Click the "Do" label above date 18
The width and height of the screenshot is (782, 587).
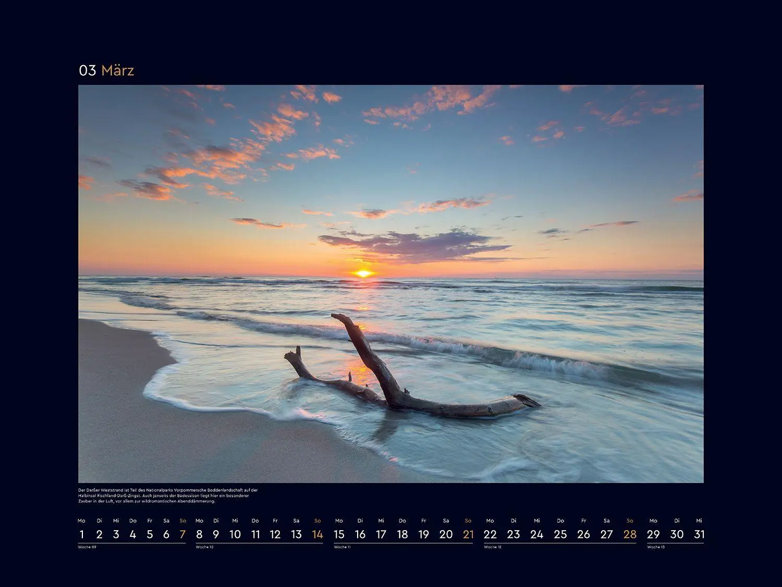(402, 521)
